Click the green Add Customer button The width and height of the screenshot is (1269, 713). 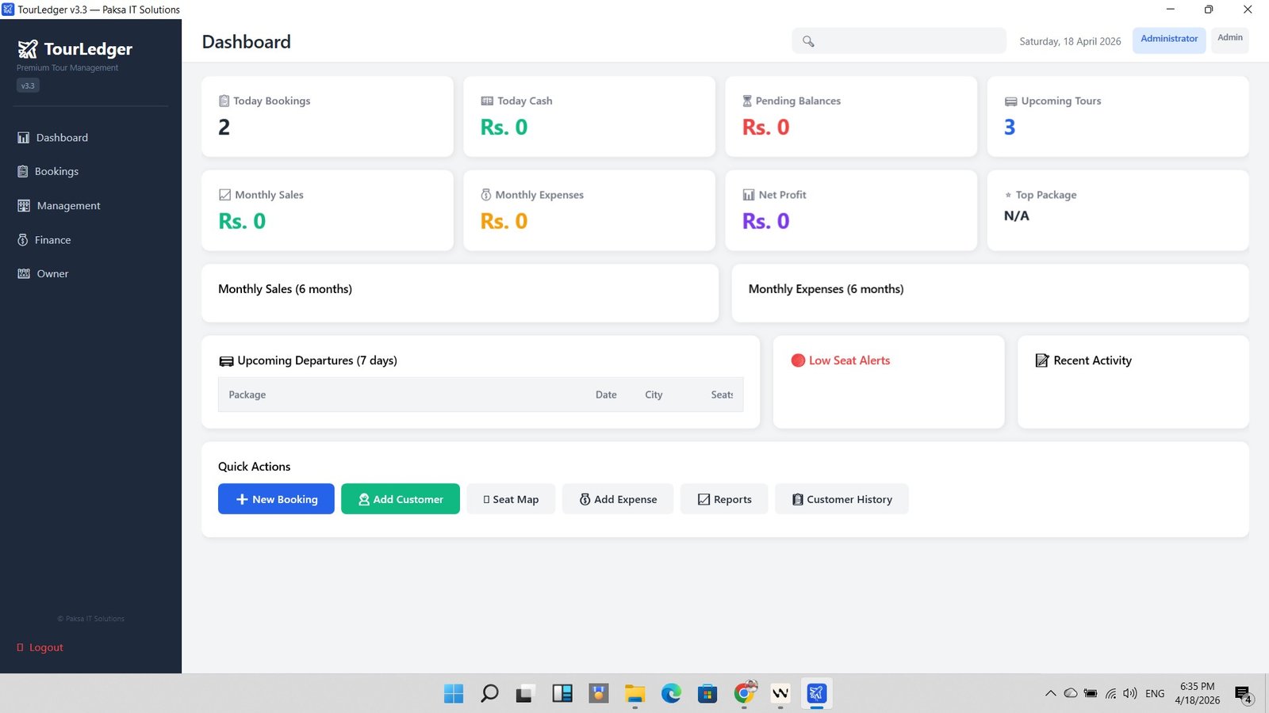(400, 499)
